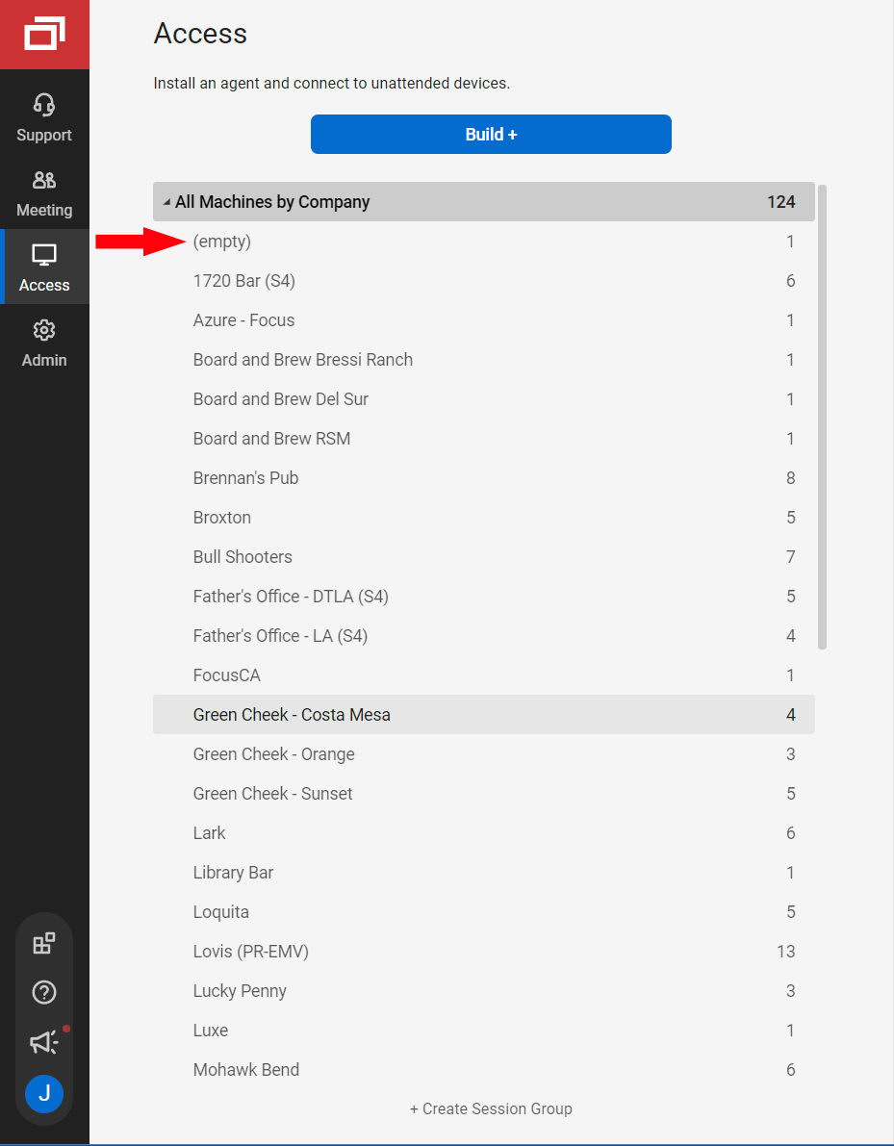Click the All Machines by Company header

tap(484, 202)
